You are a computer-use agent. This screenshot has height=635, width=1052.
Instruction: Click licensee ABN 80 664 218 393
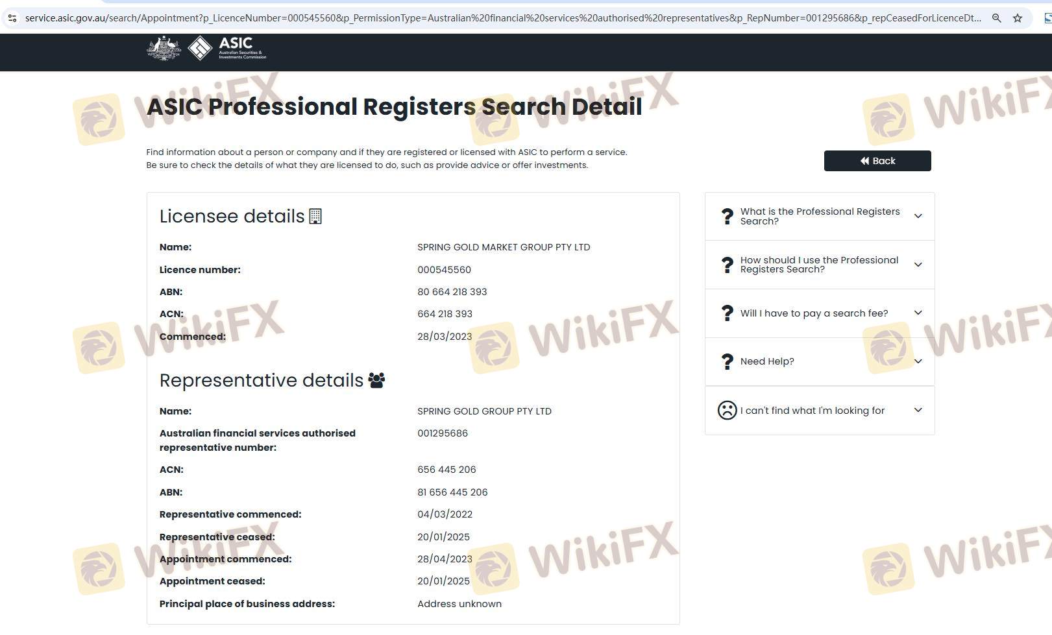452,292
